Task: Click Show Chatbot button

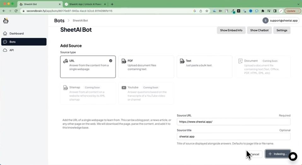Action: (259, 30)
